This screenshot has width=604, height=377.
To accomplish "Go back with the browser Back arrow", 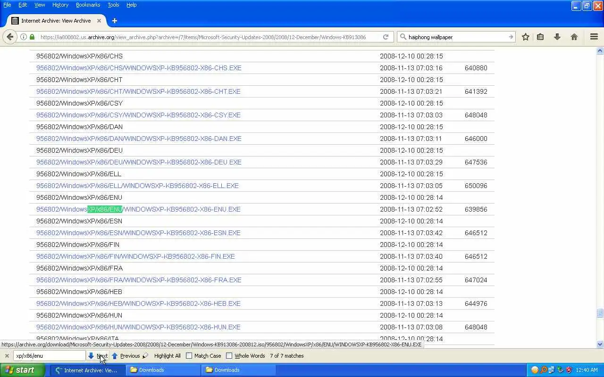I will (10, 37).
